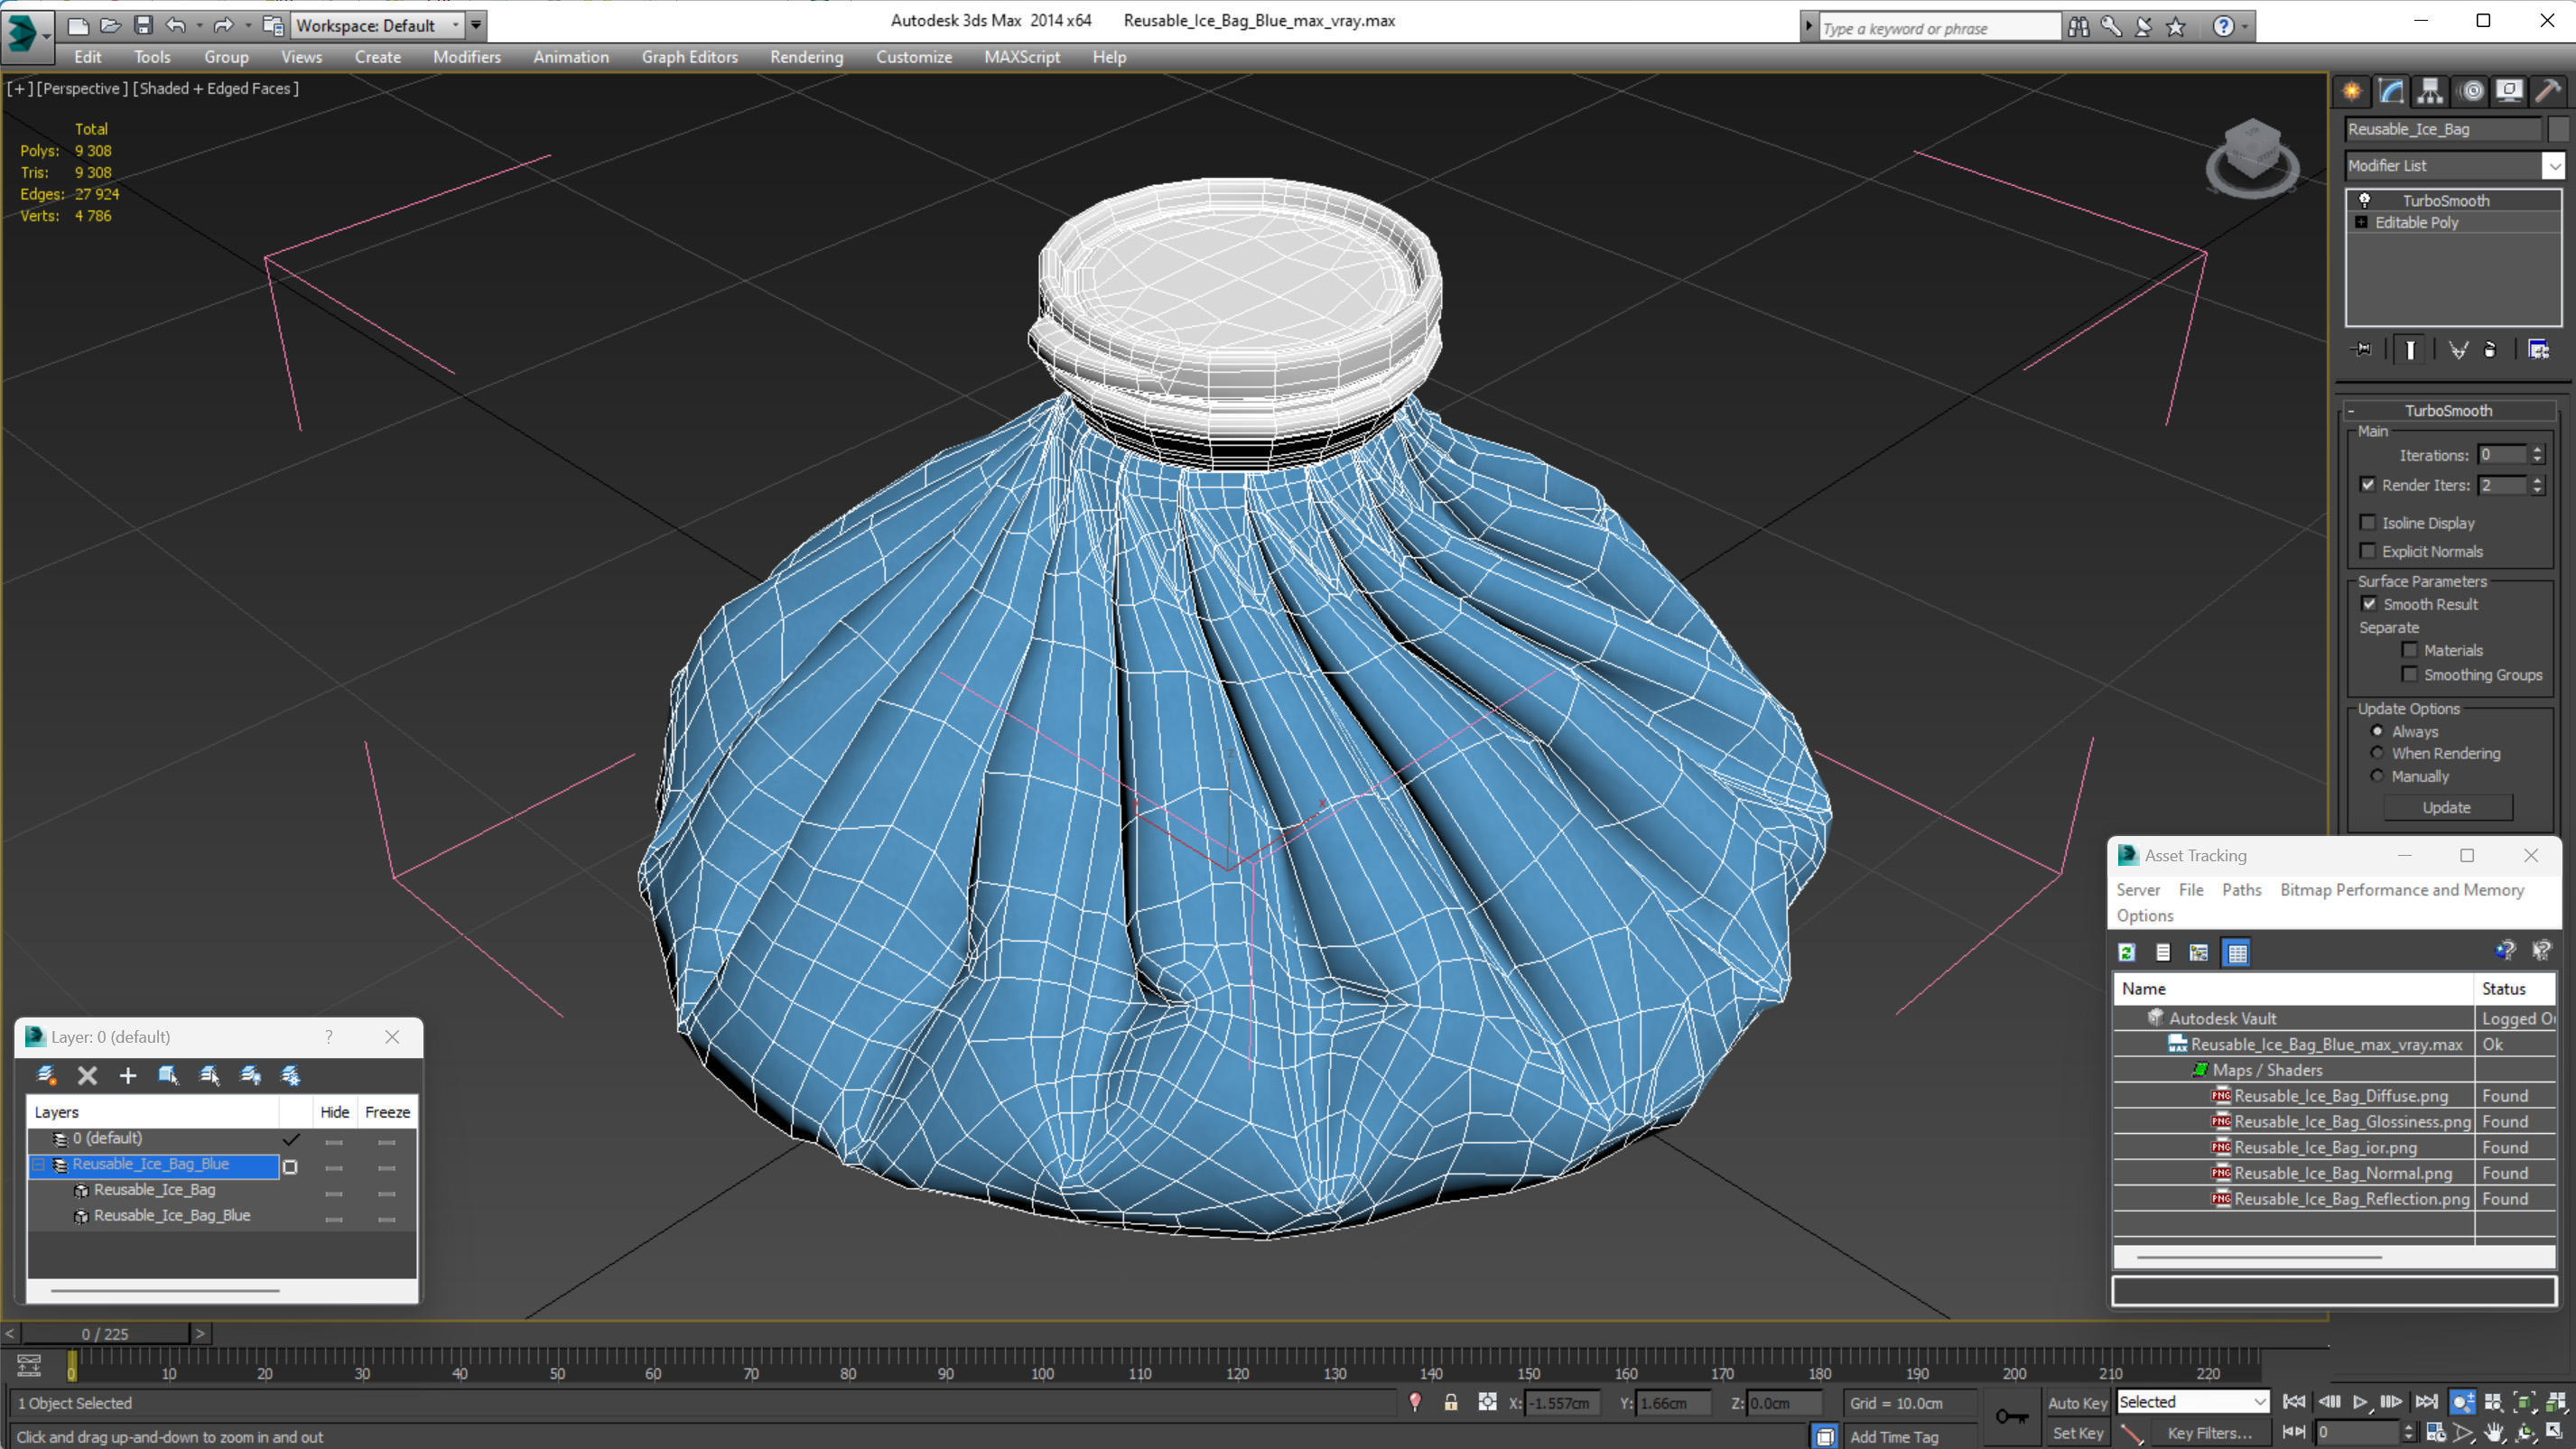
Task: Open Paths menu in Asset Tracking
Action: tap(2241, 889)
